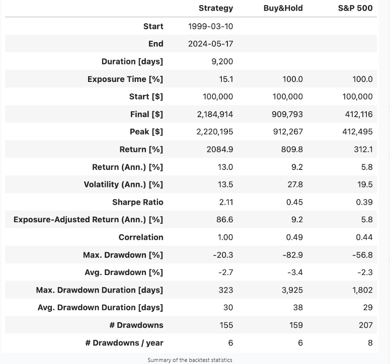
Task: Click the backtest statistics summary caption
Action: (190, 360)
